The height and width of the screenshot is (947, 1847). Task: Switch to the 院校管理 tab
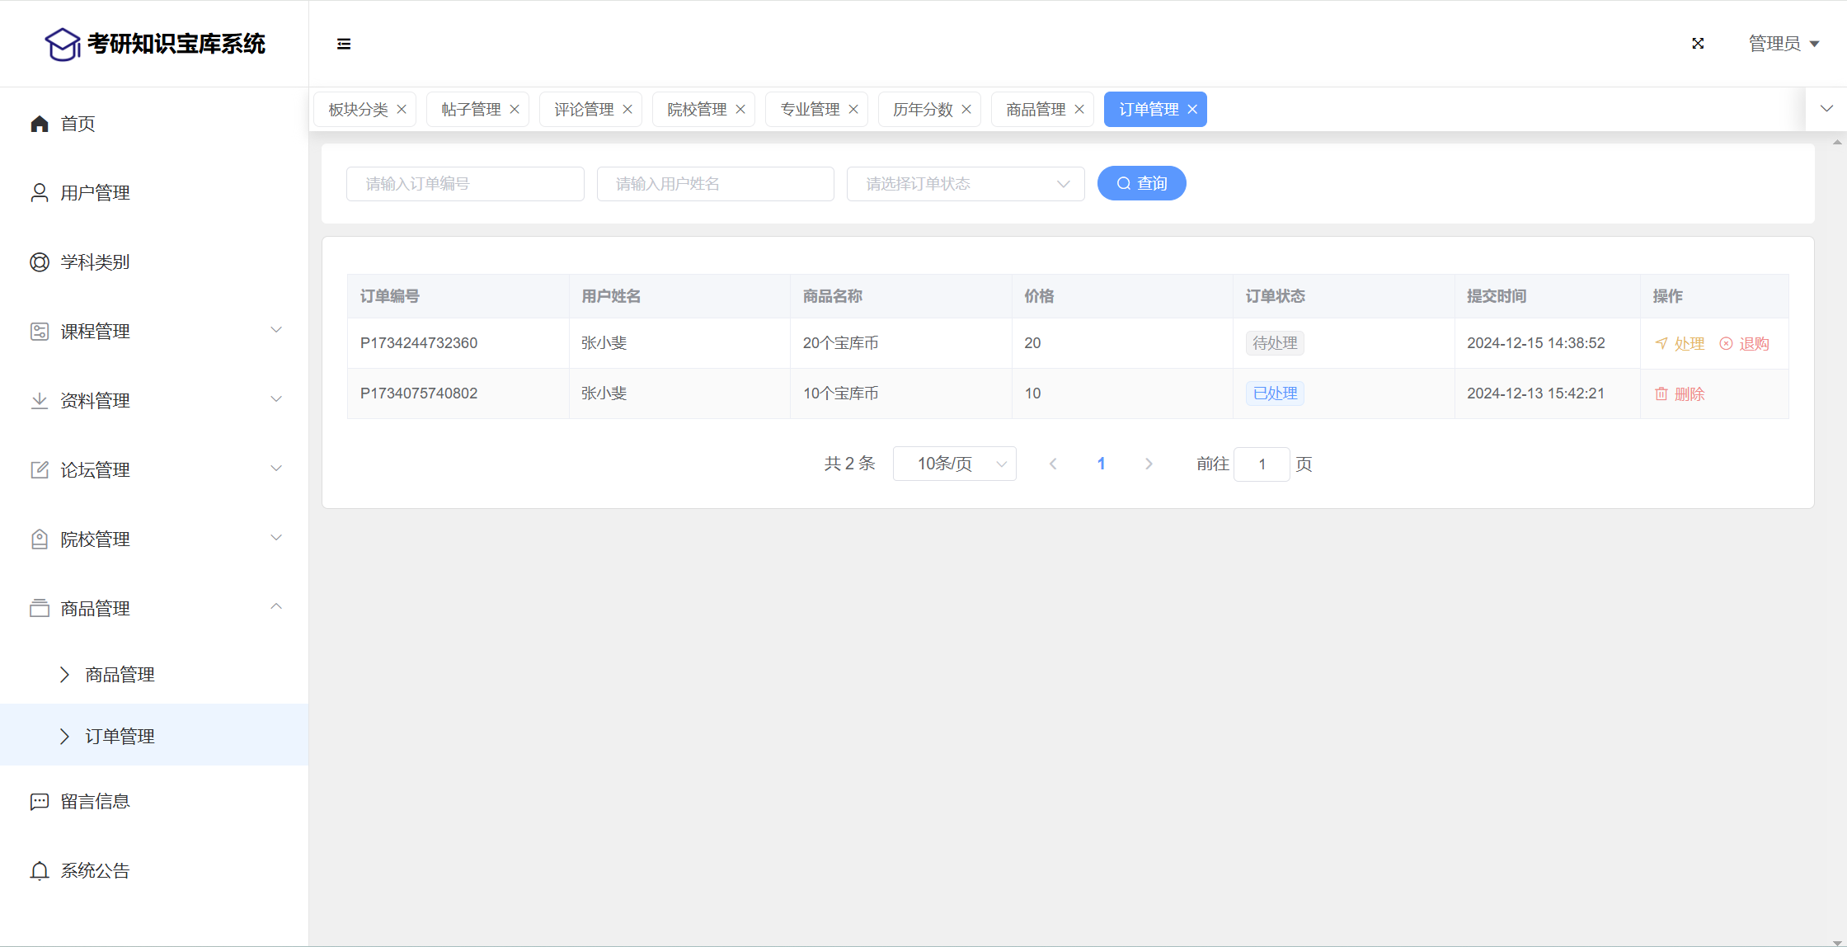pos(696,110)
